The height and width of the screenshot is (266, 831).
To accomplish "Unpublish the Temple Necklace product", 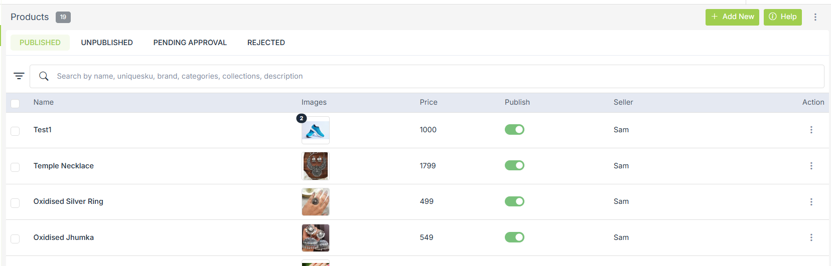I will point(514,165).
